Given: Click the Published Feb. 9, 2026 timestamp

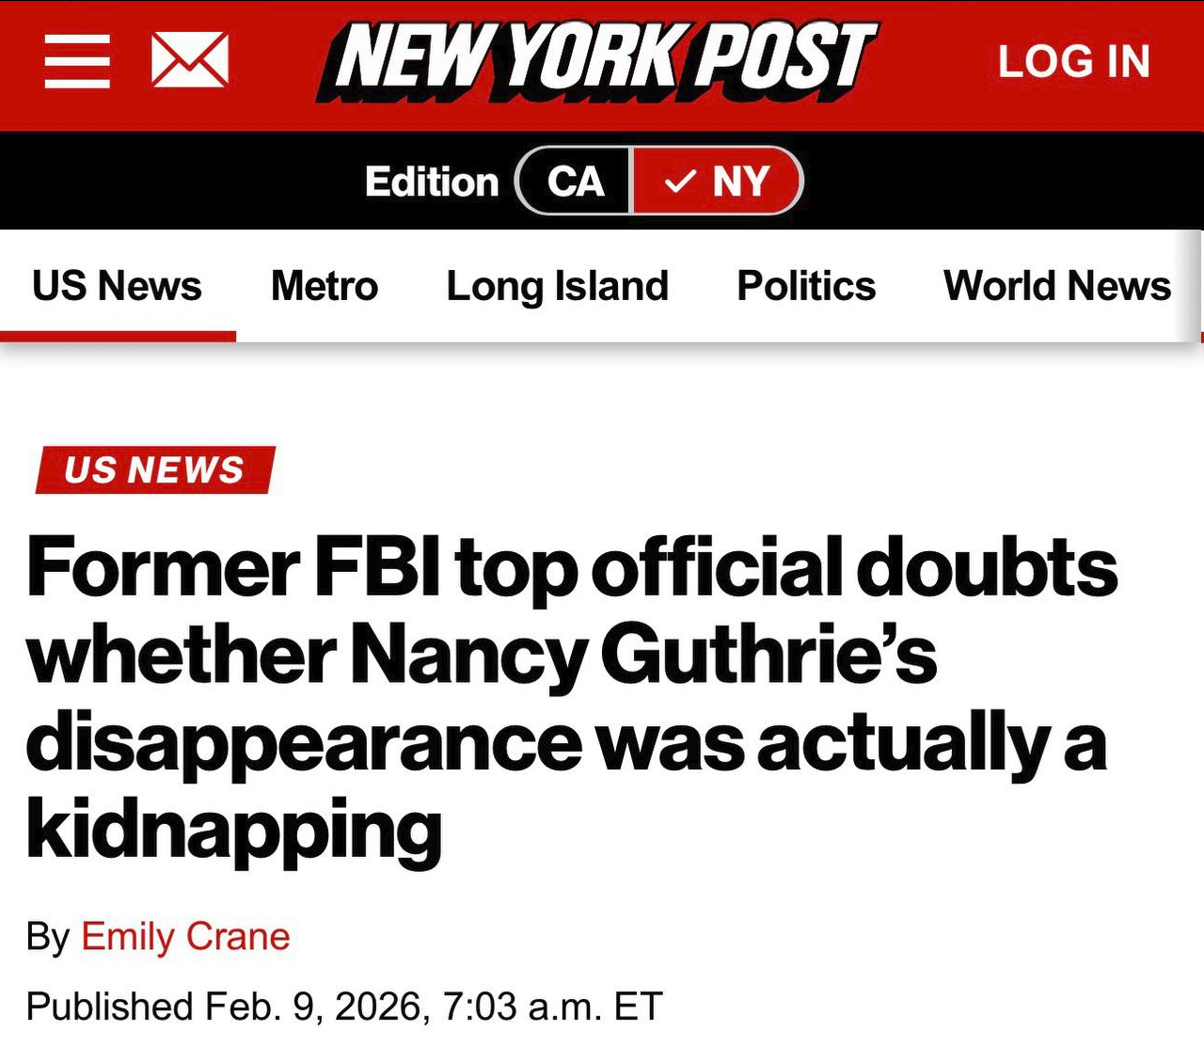Looking at the screenshot, I should pos(344,1007).
